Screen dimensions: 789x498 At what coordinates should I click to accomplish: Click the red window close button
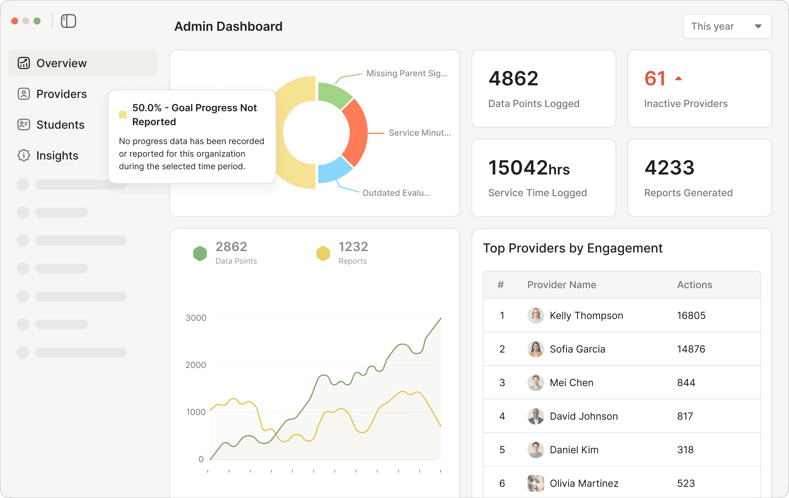pos(15,21)
